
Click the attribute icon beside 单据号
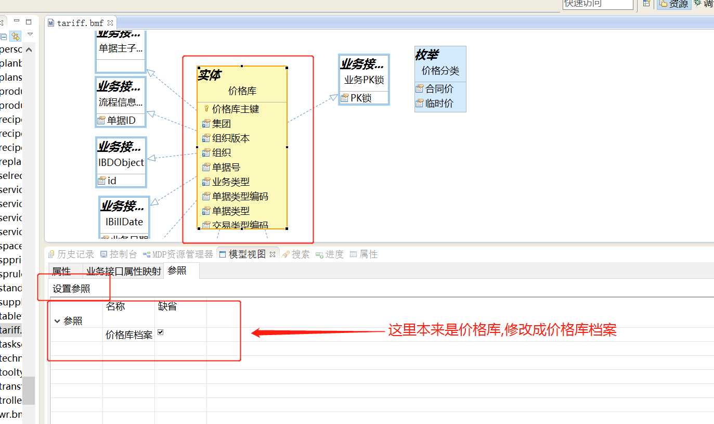coord(206,168)
